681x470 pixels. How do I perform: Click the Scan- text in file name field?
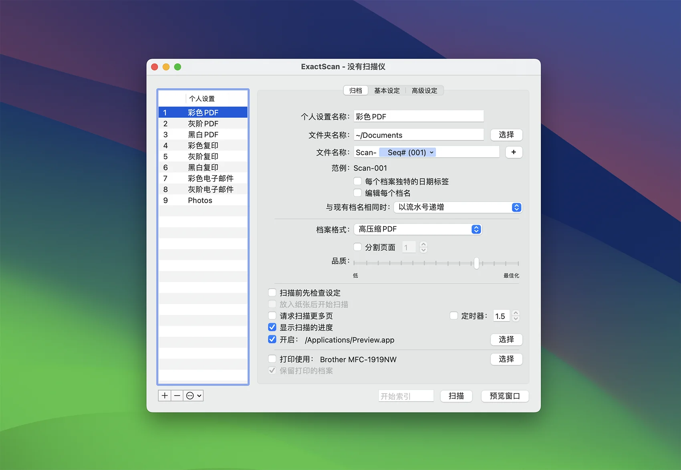[x=366, y=152]
